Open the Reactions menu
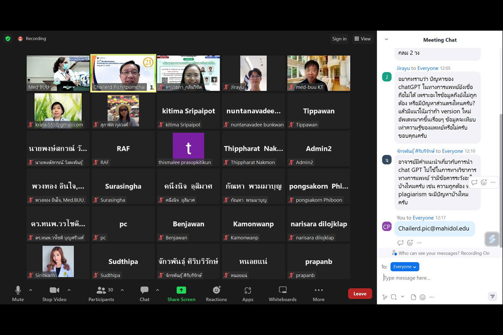This screenshot has width=503, height=335. (x=216, y=293)
